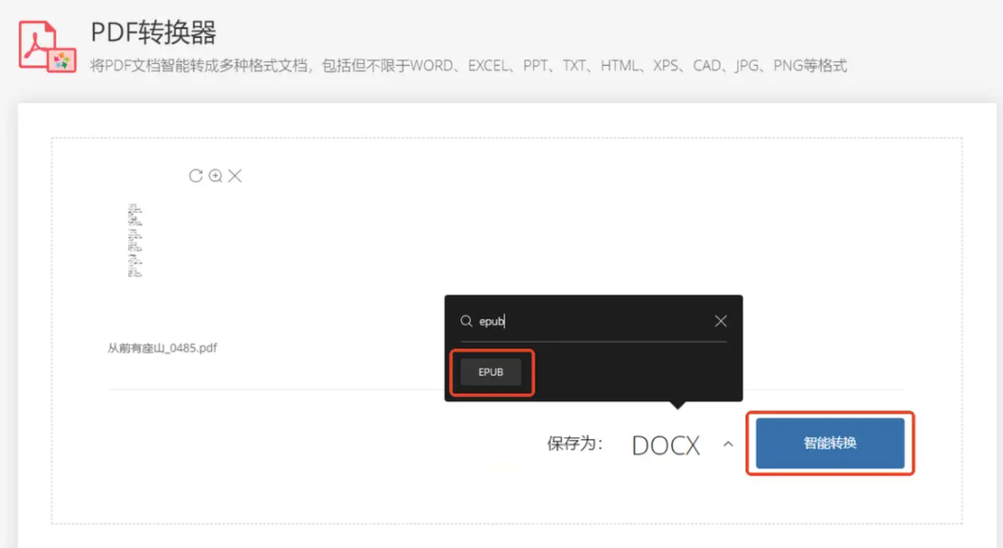Viewport: 1003px width, 548px height.
Task: Click the search magnifier in format popup
Action: tap(466, 321)
